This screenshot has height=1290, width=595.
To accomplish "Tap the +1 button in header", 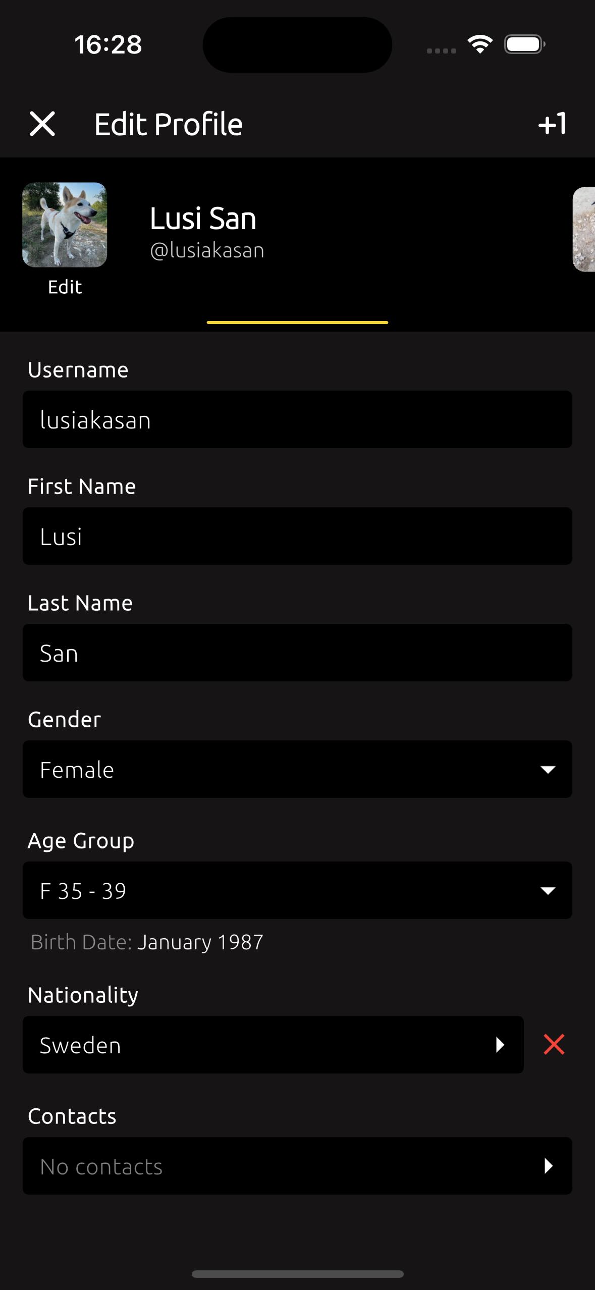I will tap(552, 124).
